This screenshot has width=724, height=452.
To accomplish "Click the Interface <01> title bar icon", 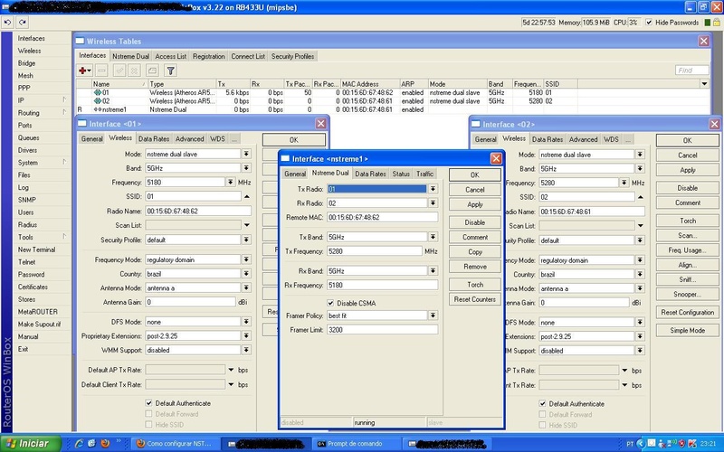I will point(82,124).
